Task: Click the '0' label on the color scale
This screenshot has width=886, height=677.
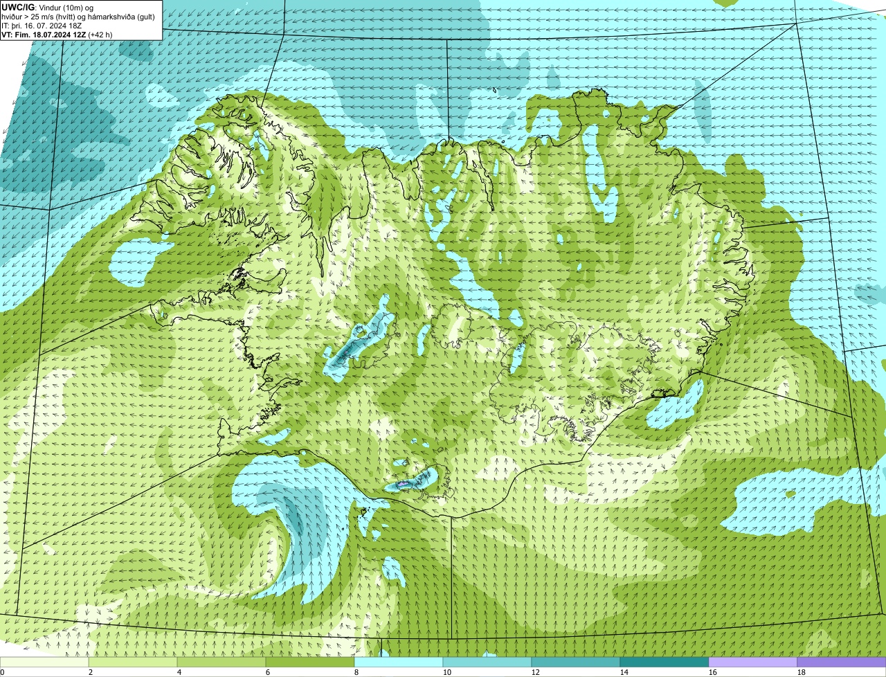Action: point(2,672)
